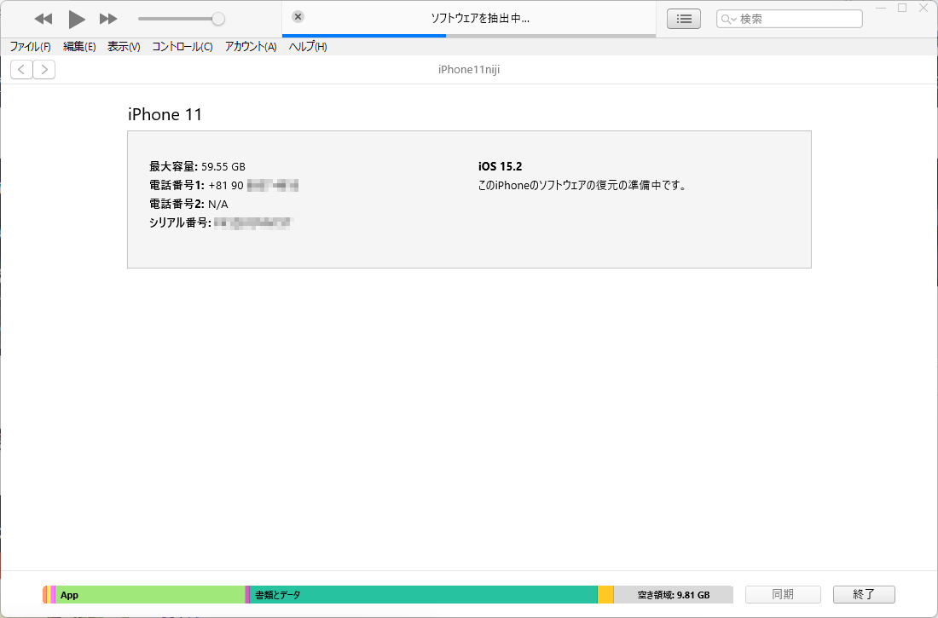Open the 表示(V) menu

[x=124, y=47]
